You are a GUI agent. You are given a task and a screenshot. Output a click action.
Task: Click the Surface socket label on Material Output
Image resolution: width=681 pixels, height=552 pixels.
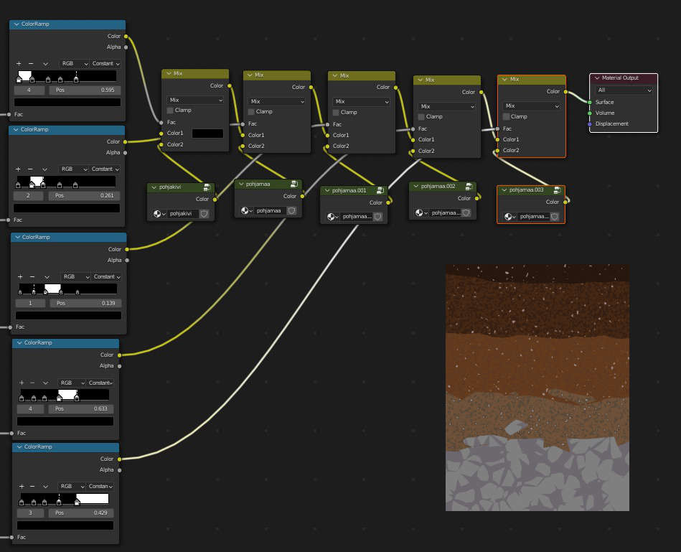pos(604,102)
